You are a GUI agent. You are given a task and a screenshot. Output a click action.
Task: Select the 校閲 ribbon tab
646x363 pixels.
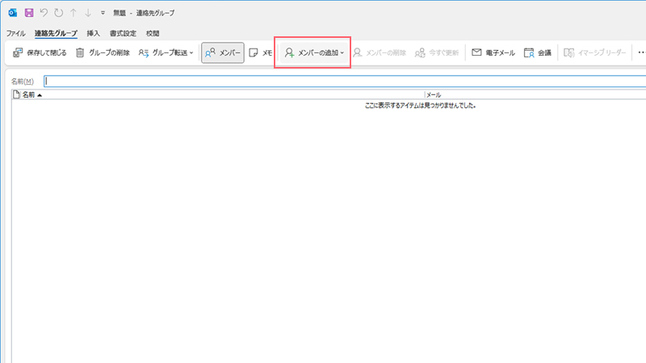pos(153,33)
